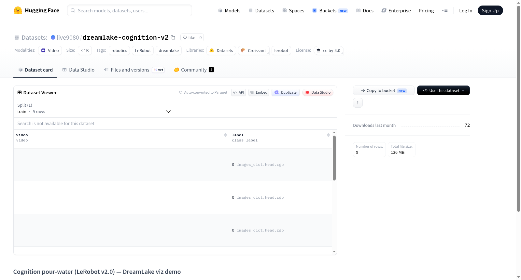The image size is (521, 280).
Task: Click the Croissant library tag
Action: tap(254, 50)
